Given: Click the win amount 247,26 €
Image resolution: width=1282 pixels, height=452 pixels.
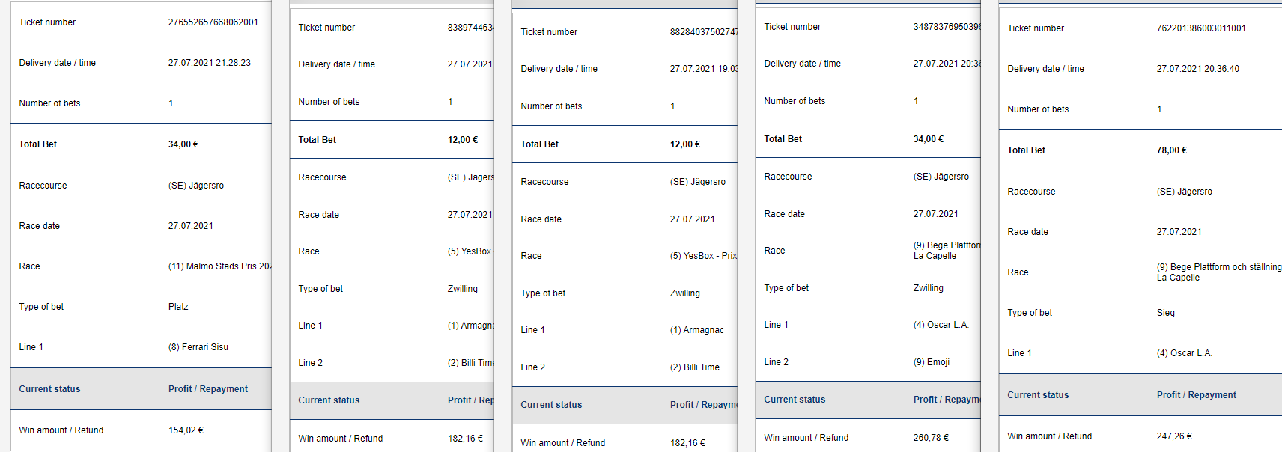Looking at the screenshot, I should point(1173,436).
